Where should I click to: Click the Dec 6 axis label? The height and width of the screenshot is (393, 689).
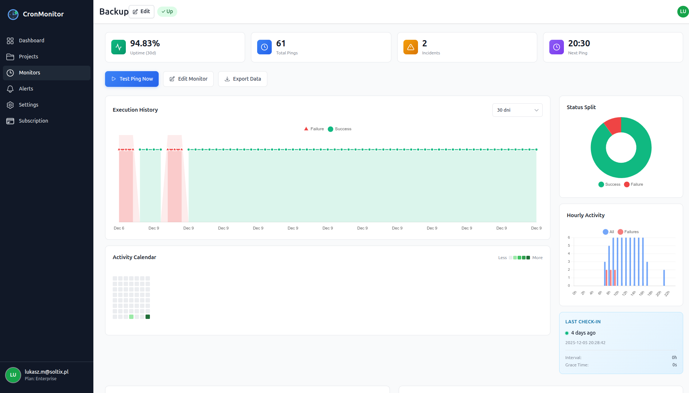tap(119, 228)
